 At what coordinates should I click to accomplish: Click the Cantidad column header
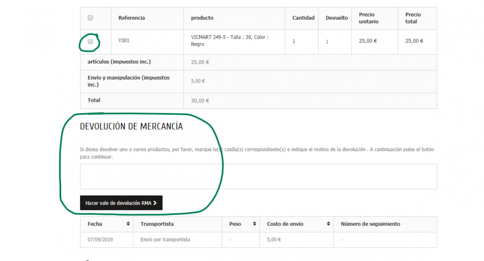(x=304, y=18)
